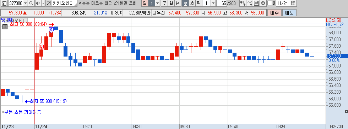Click the stock search magnifier icon

tap(31, 3)
